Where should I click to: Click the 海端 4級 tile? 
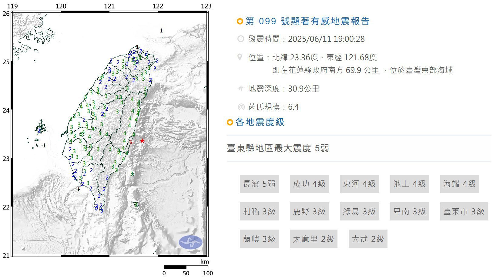[x=460, y=184]
